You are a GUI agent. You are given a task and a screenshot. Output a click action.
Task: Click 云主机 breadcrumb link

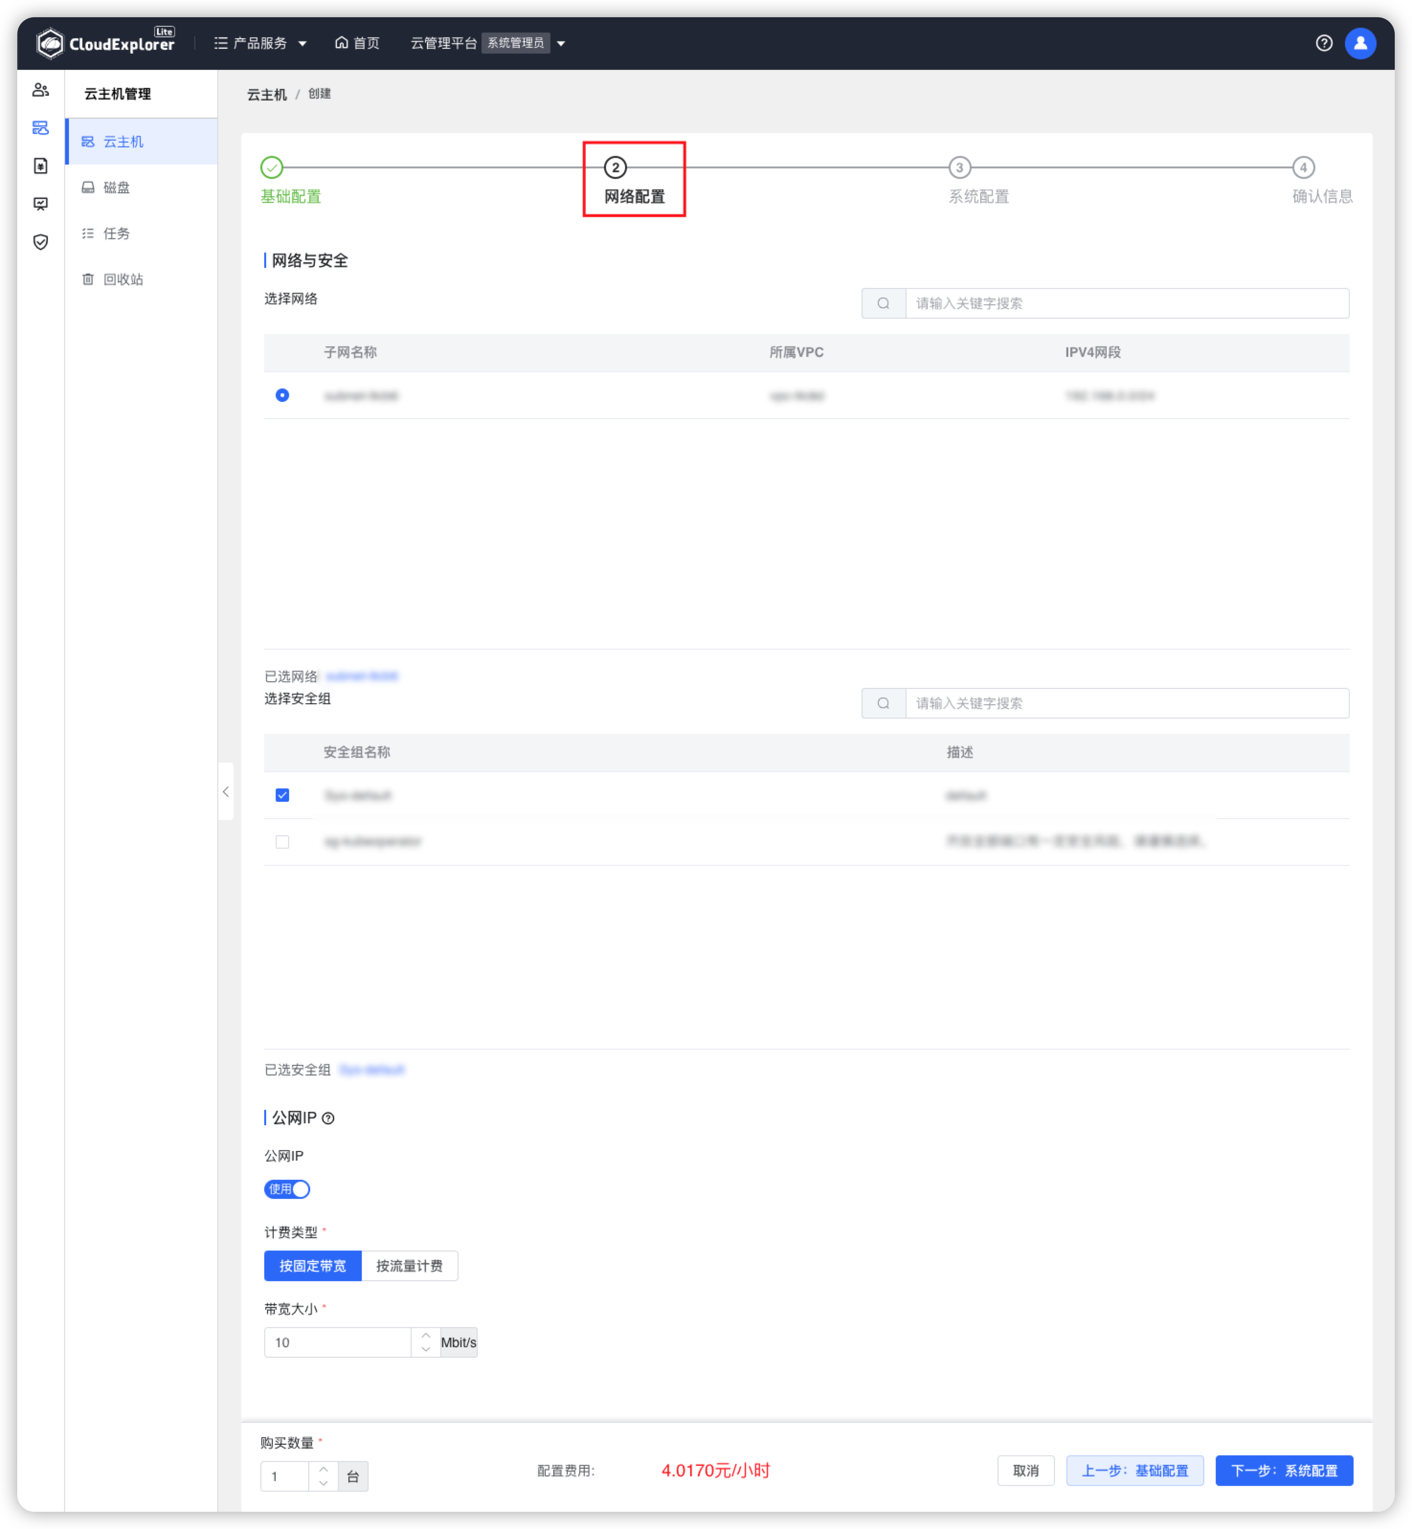click(267, 94)
